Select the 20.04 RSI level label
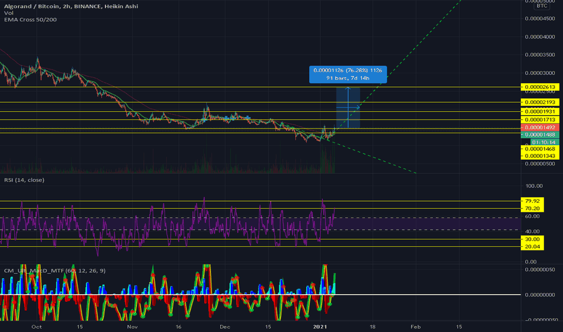 click(x=532, y=246)
